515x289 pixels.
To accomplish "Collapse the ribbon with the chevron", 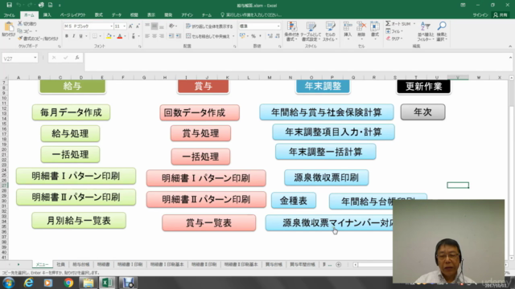I will coord(510,47).
